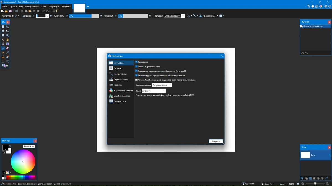Expand palette management dropdown arrow in Палитра

pyautogui.click(x=11, y=172)
